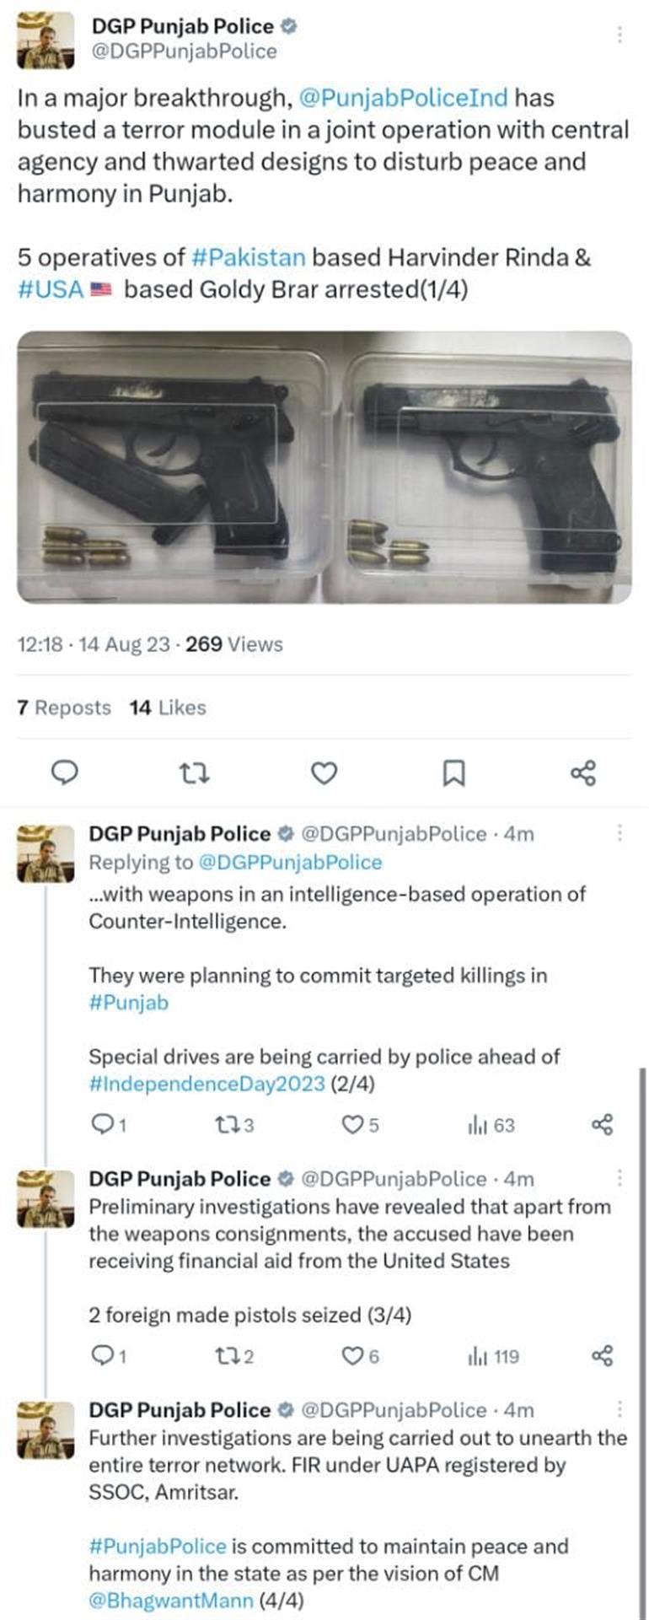Bookmark the main tweet

point(453,772)
